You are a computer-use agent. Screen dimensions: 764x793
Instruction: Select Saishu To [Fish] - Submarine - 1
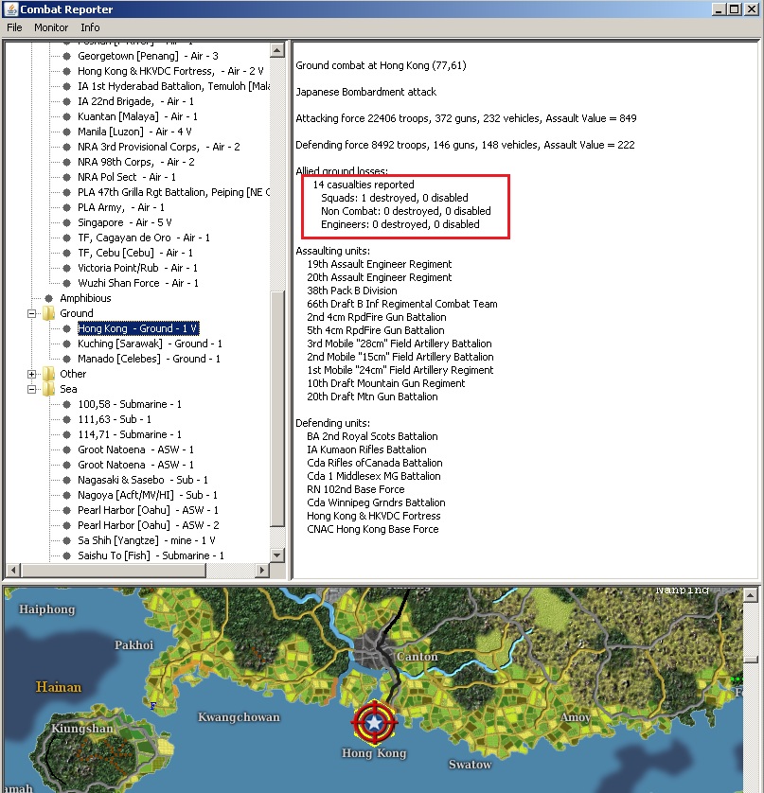[151, 555]
